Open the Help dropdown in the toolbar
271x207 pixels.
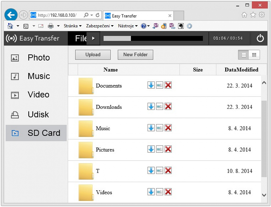pyautogui.click(x=148, y=26)
